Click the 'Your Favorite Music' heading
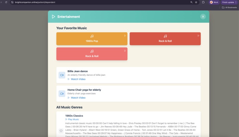This screenshot has width=239, height=137. point(71,28)
